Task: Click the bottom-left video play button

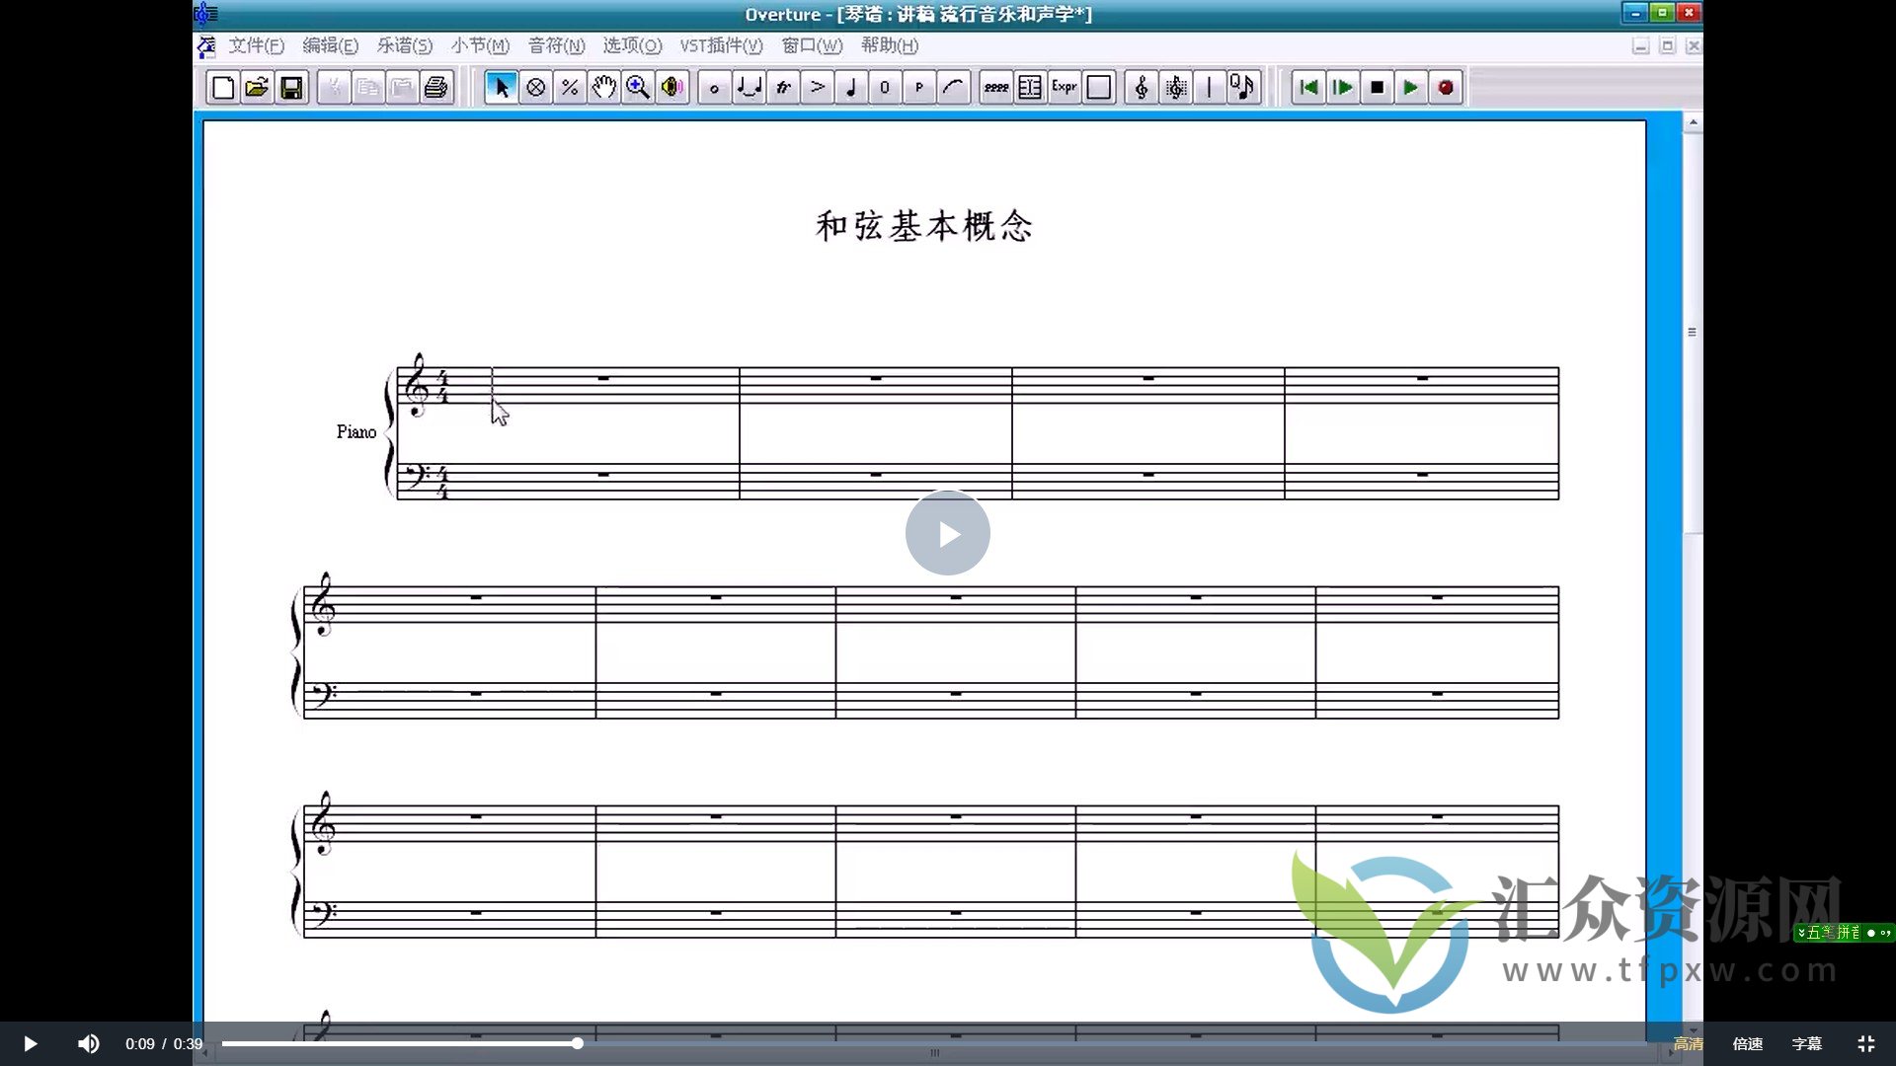Action: tap(29, 1042)
